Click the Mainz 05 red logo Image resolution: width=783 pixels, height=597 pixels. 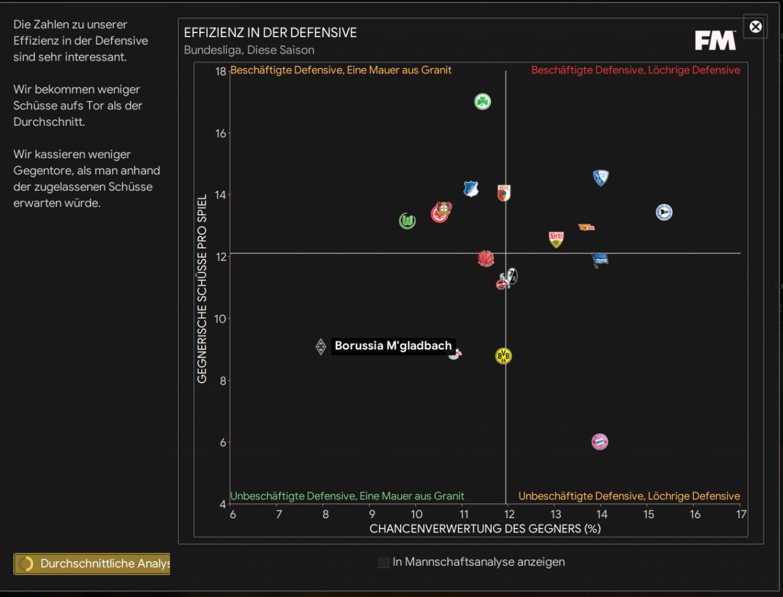click(x=486, y=258)
